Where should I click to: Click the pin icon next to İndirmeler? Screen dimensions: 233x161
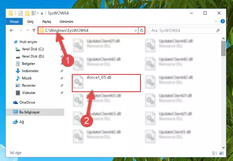pos(62,71)
